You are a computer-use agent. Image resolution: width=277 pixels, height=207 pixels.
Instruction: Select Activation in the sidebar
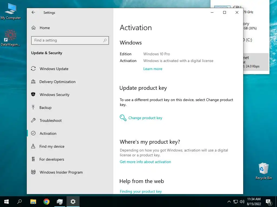click(x=48, y=133)
